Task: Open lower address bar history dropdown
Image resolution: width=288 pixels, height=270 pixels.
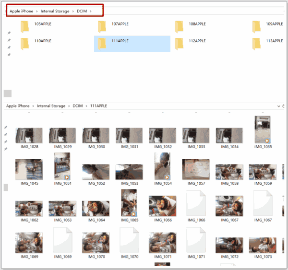Action: click(x=278, y=106)
